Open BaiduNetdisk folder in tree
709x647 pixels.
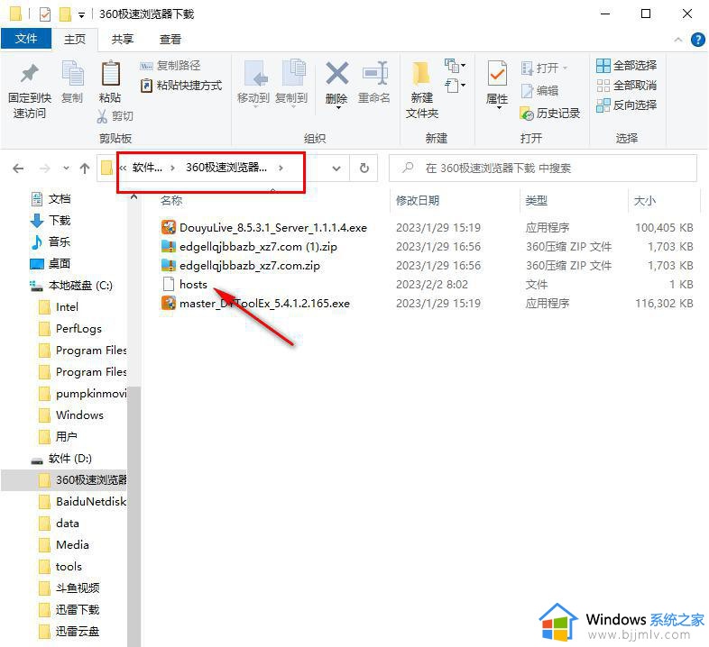[x=83, y=502]
